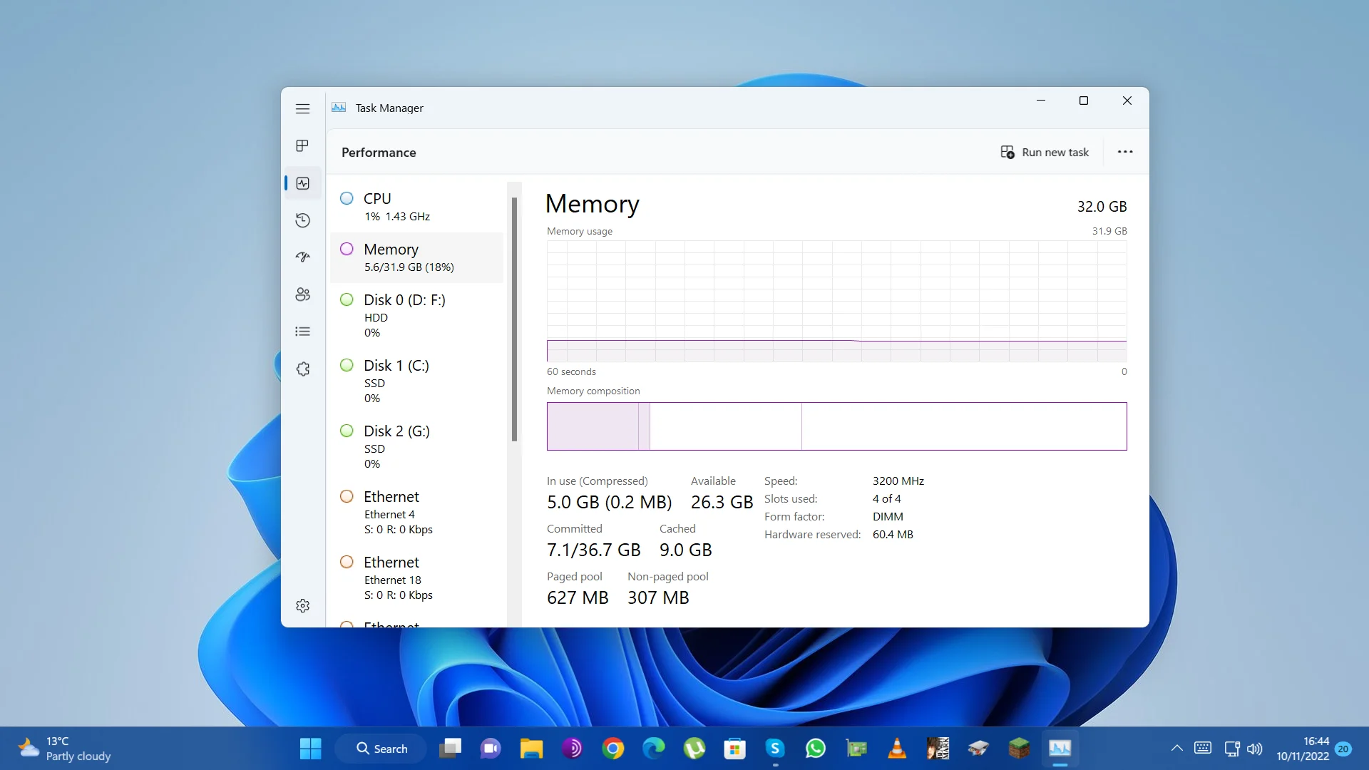1369x770 pixels.
Task: Minimize the Task Manager window
Action: tap(1041, 101)
